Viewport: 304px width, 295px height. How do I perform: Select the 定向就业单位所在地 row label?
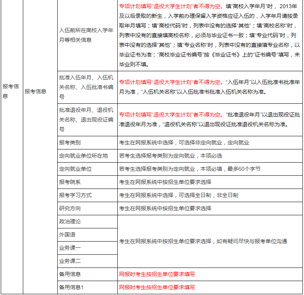(x=83, y=156)
